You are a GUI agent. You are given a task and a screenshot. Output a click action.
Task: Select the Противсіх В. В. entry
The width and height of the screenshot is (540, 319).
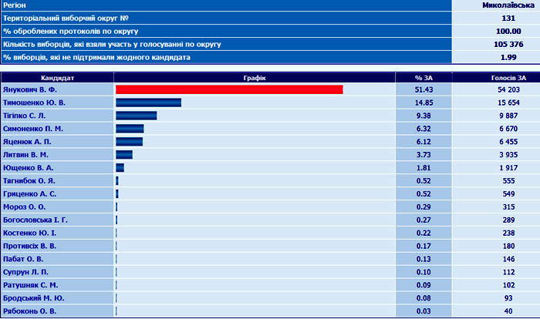tap(31, 247)
